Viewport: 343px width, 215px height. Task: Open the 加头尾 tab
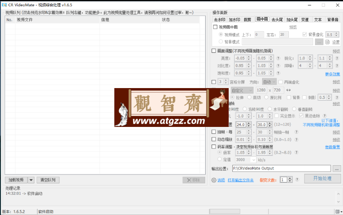point(292,20)
